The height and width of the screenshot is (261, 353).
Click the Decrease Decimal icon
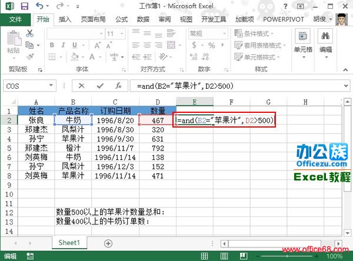pos(205,56)
